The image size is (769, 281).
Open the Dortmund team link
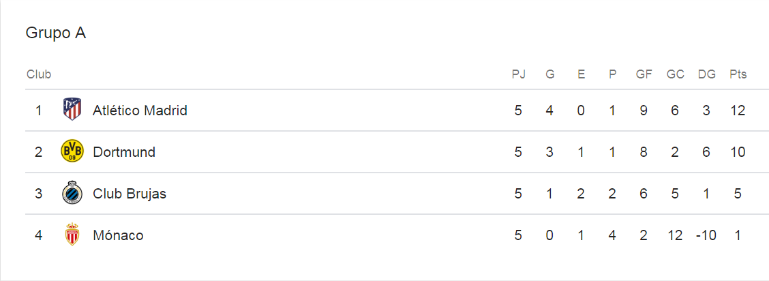pyautogui.click(x=124, y=152)
